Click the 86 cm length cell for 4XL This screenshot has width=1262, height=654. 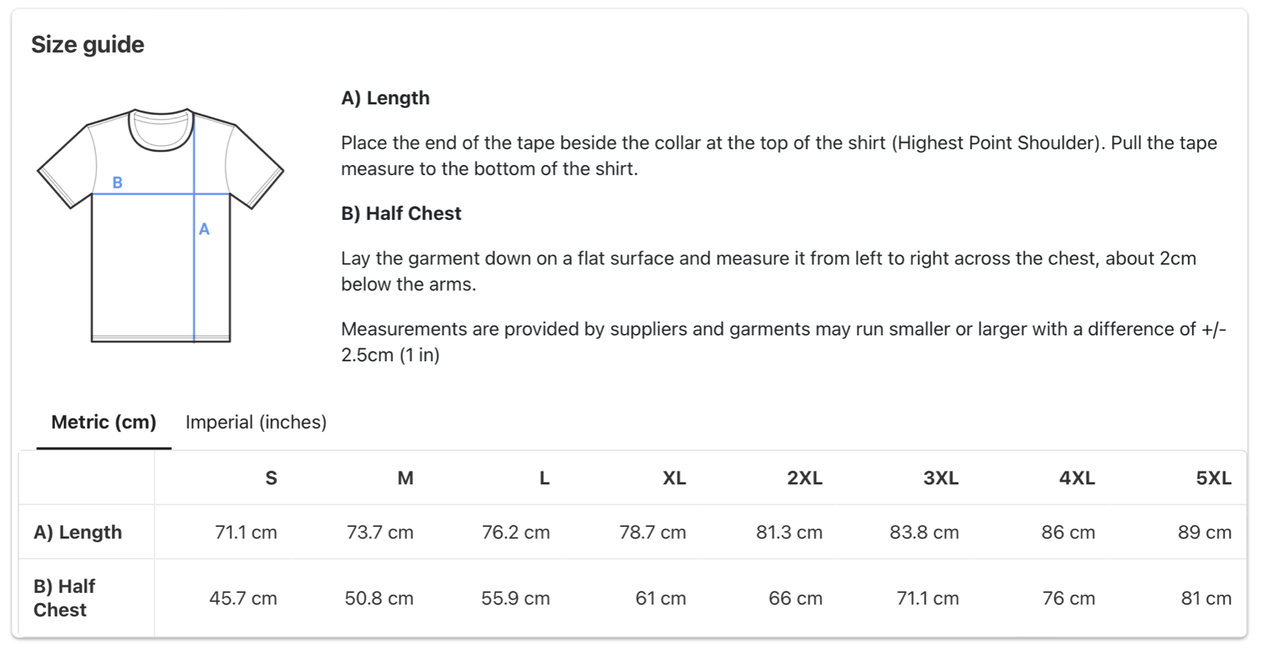[1068, 532]
